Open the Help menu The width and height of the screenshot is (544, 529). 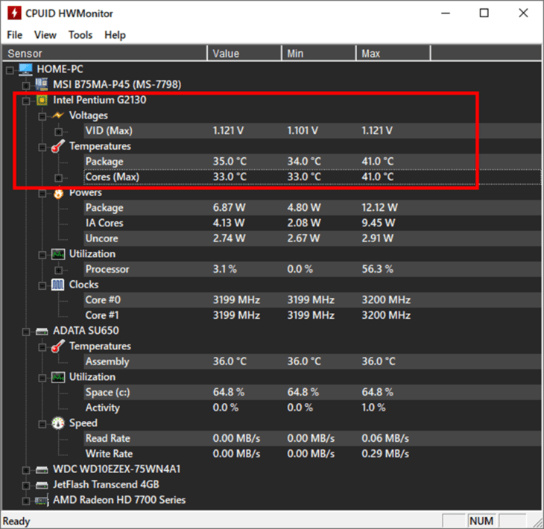point(115,35)
